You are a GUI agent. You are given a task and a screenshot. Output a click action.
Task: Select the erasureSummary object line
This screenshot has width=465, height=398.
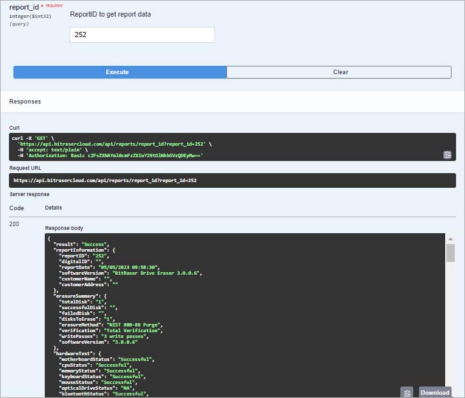point(80,296)
